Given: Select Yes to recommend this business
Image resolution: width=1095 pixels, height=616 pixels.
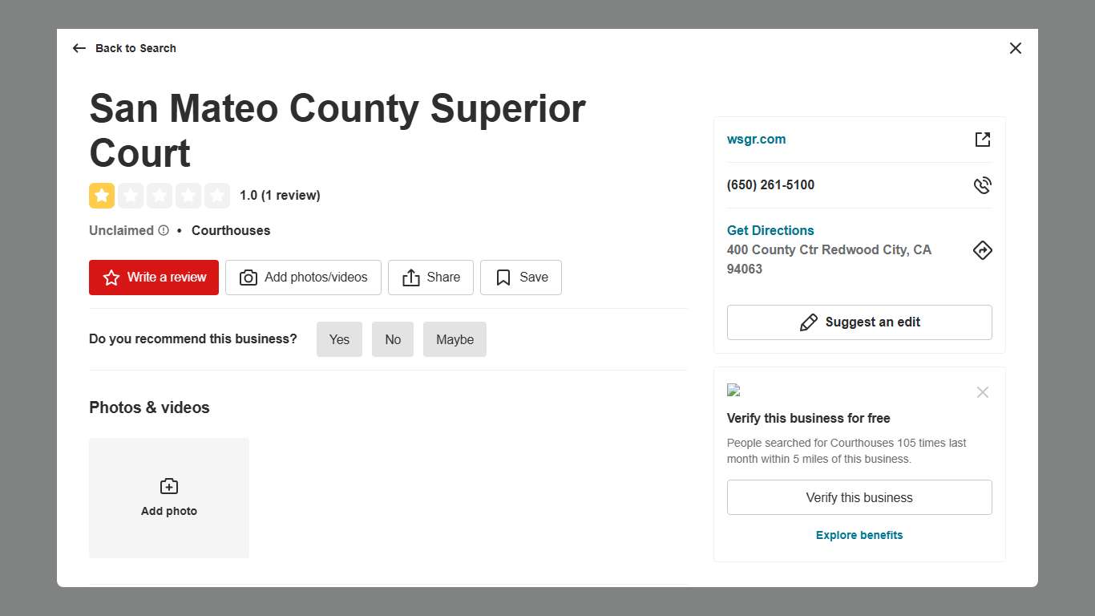Looking at the screenshot, I should pyautogui.click(x=339, y=339).
